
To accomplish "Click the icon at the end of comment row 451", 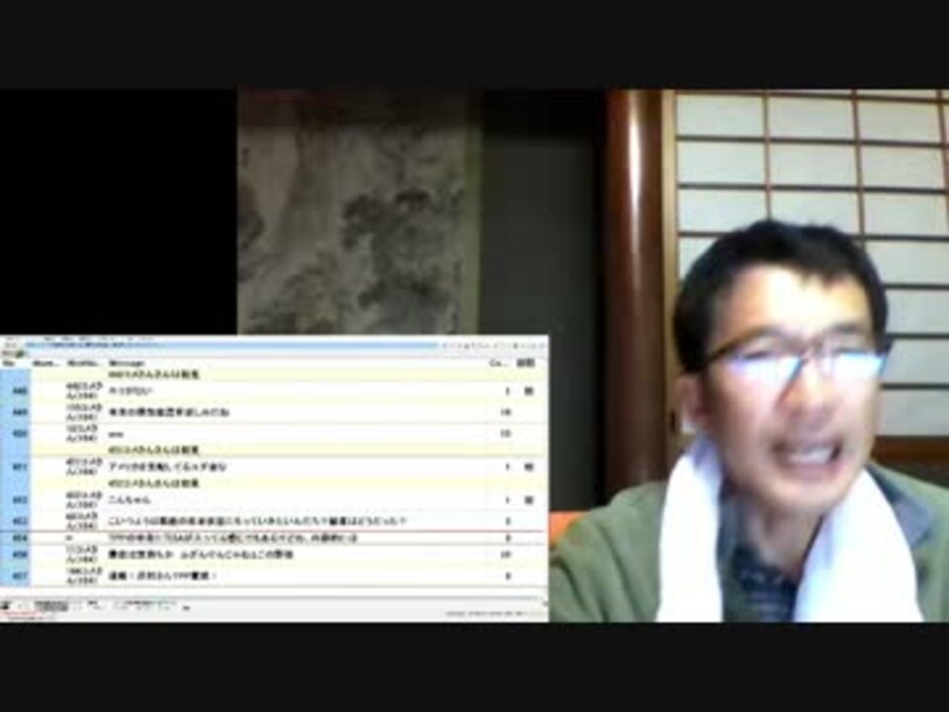I will pyautogui.click(x=528, y=467).
